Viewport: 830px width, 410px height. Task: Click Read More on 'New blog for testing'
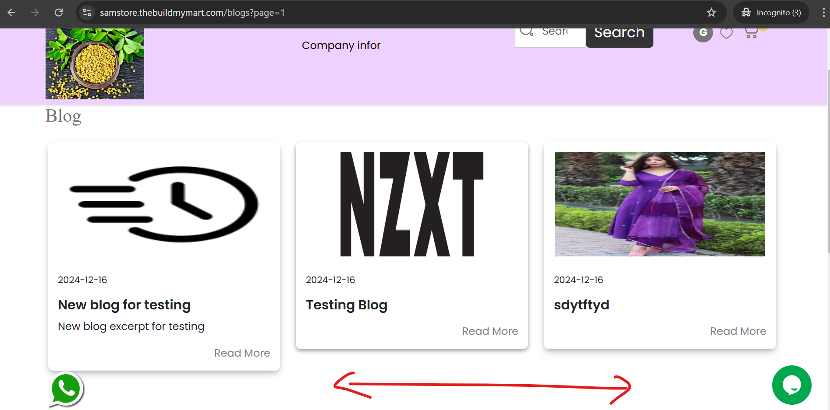pos(242,353)
